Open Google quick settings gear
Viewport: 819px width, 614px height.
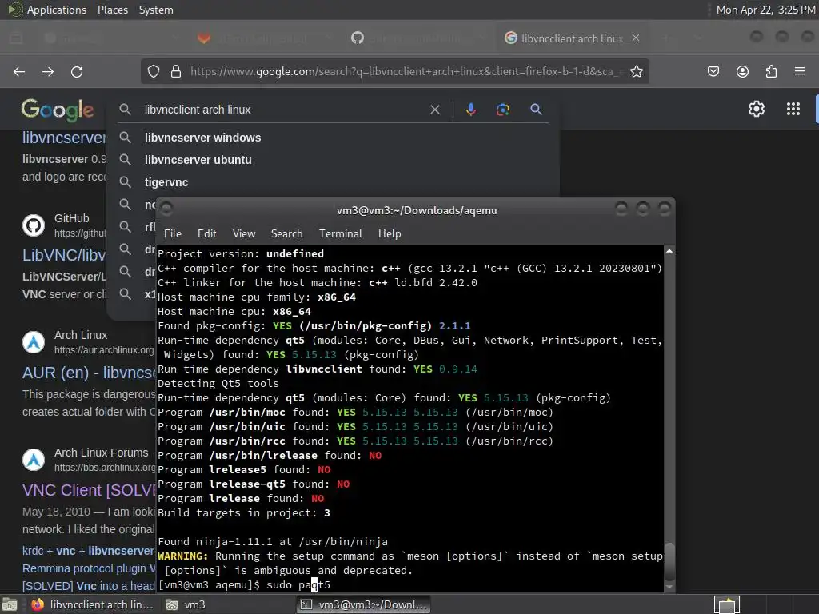tap(757, 109)
